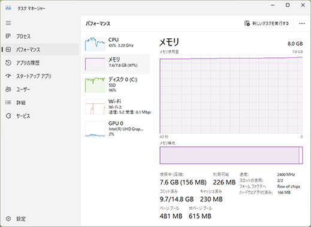Click the プロセス (Processes) sidebar icon
Image resolution: width=311 pixels, height=227 pixels.
[x=8, y=36]
